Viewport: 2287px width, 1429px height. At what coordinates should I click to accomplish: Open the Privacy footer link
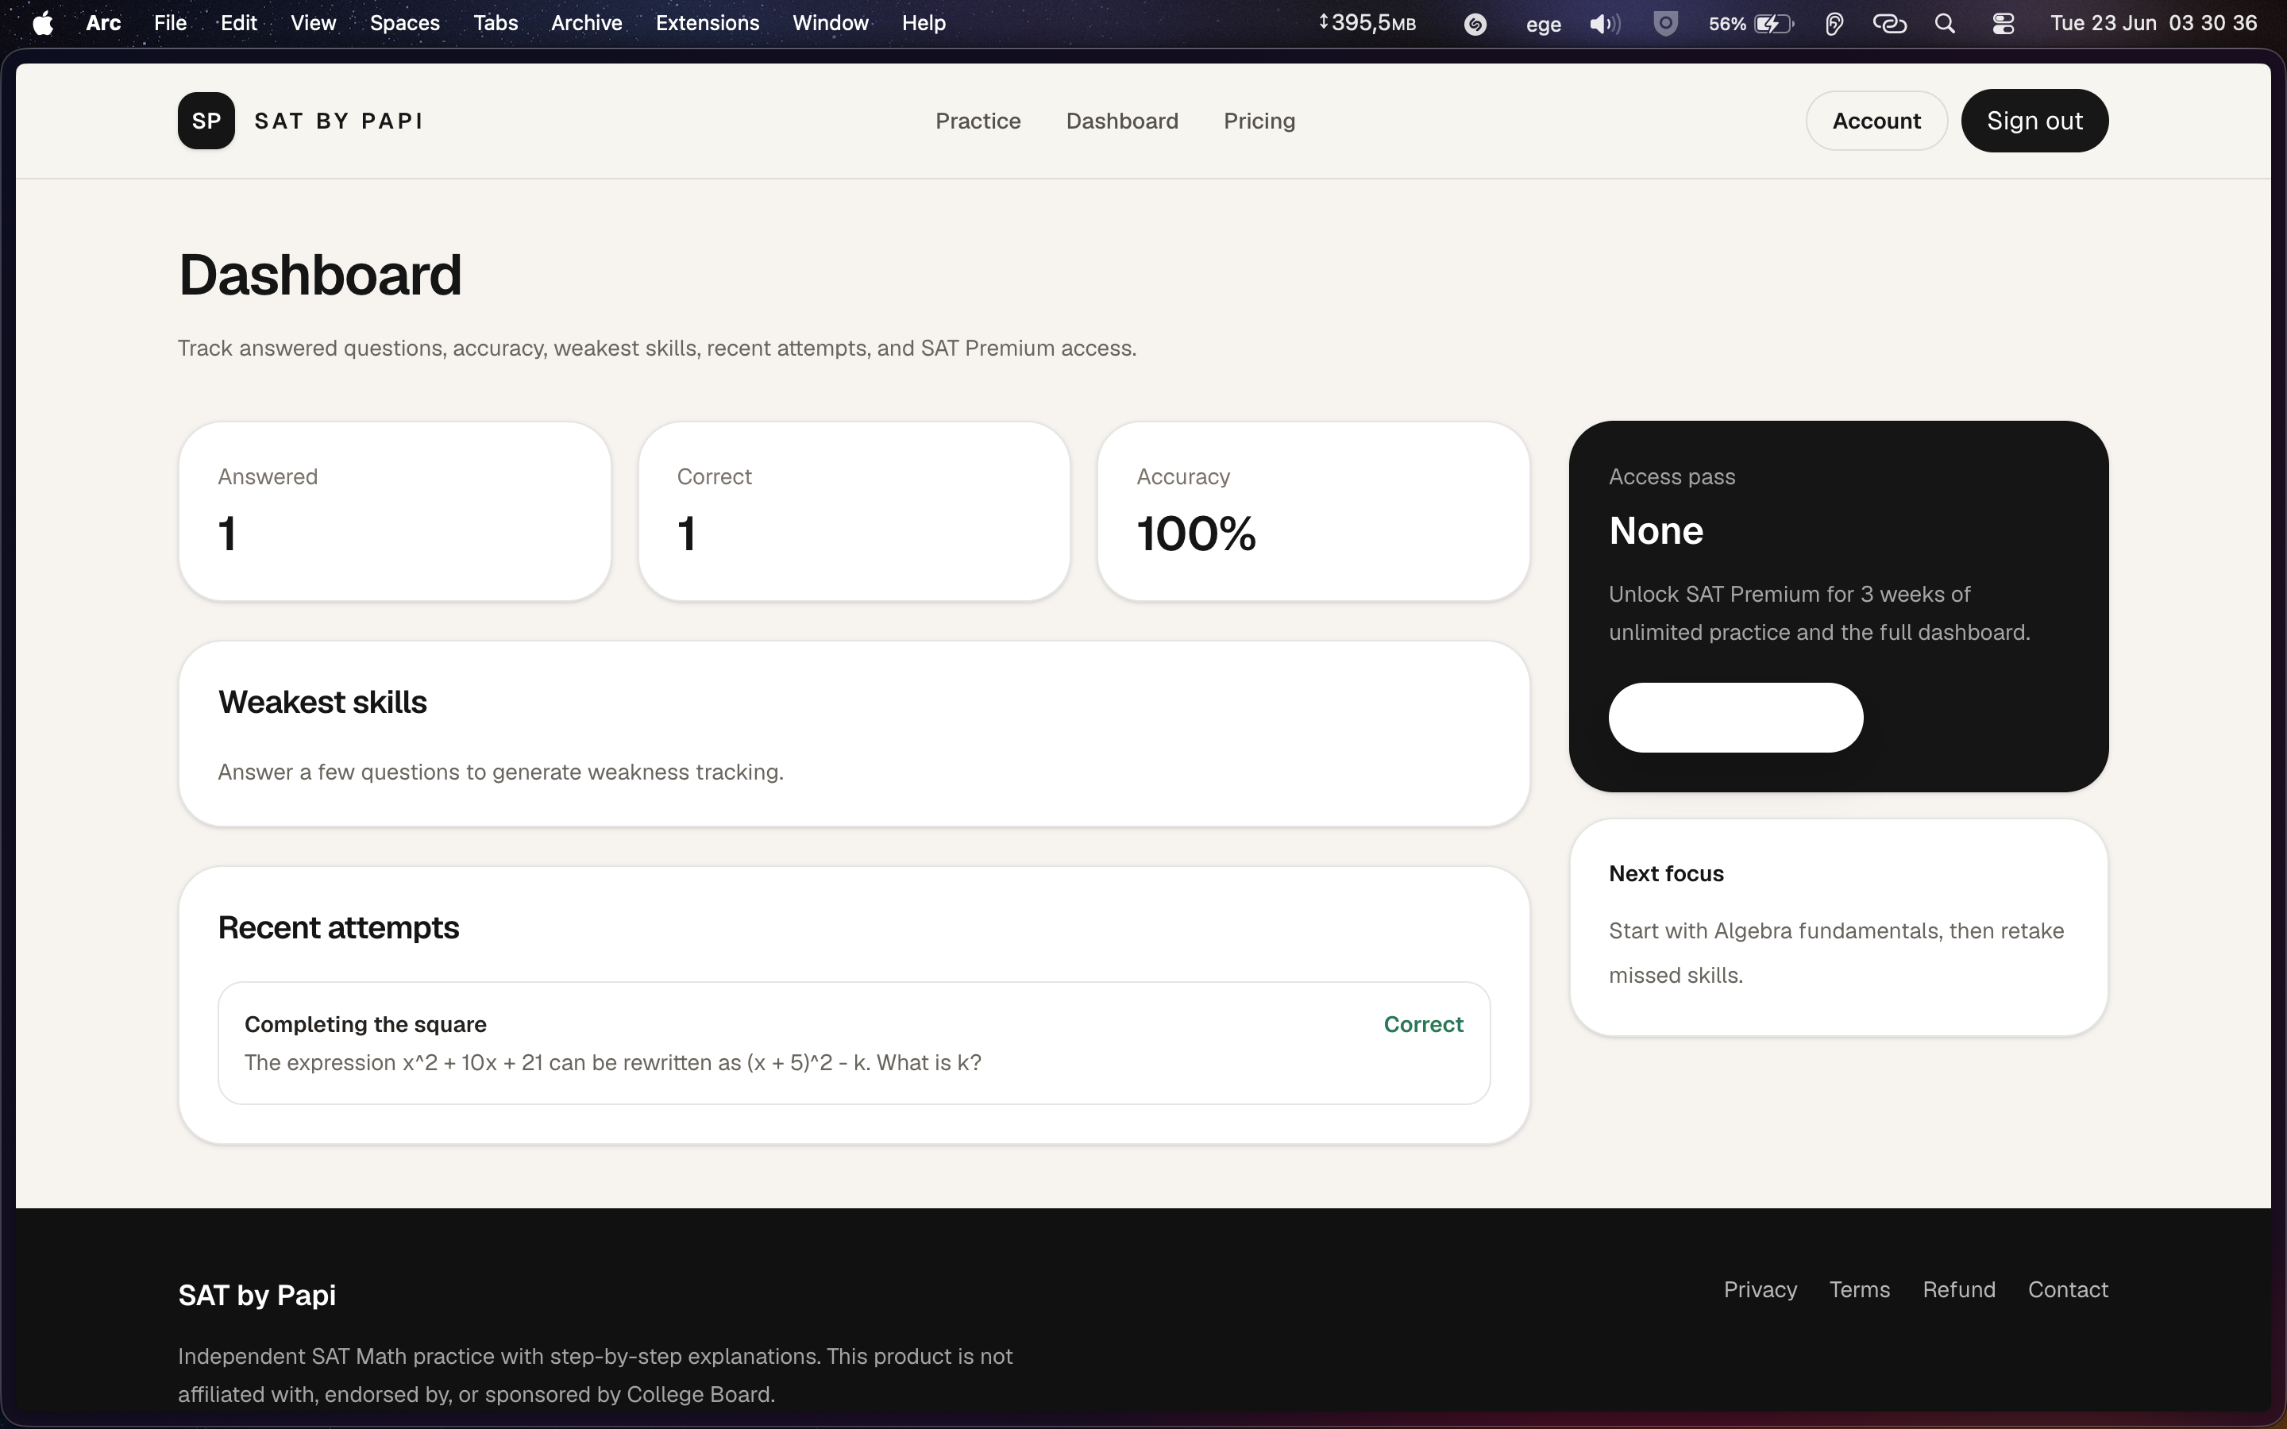1760,1289
